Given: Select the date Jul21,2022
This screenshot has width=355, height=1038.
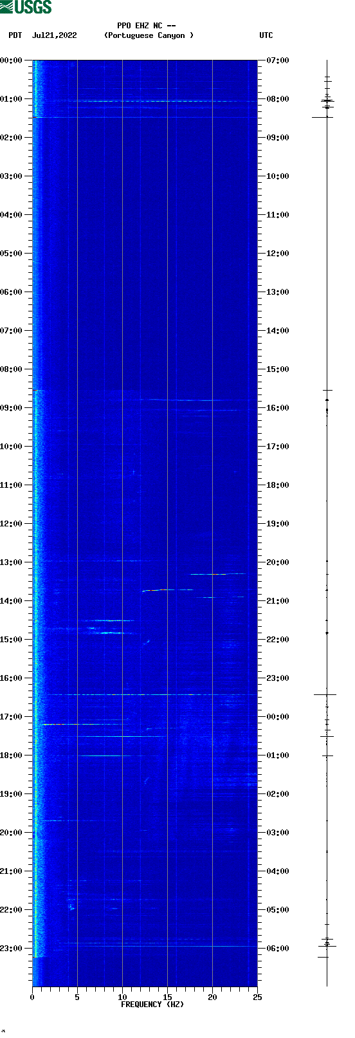Looking at the screenshot, I should [55, 35].
